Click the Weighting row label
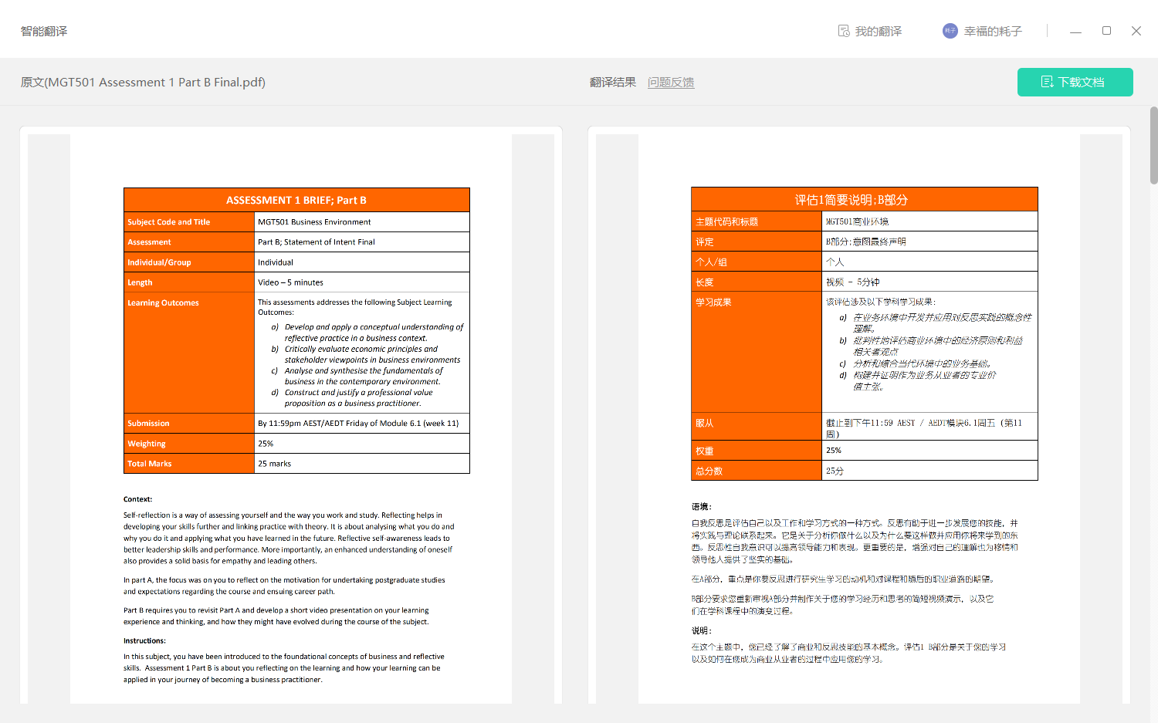1158x723 pixels. click(x=189, y=444)
